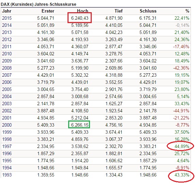Select the 2003 low value 1.625,27
Viewport: 195px width, 187px height.
click(x=114, y=104)
